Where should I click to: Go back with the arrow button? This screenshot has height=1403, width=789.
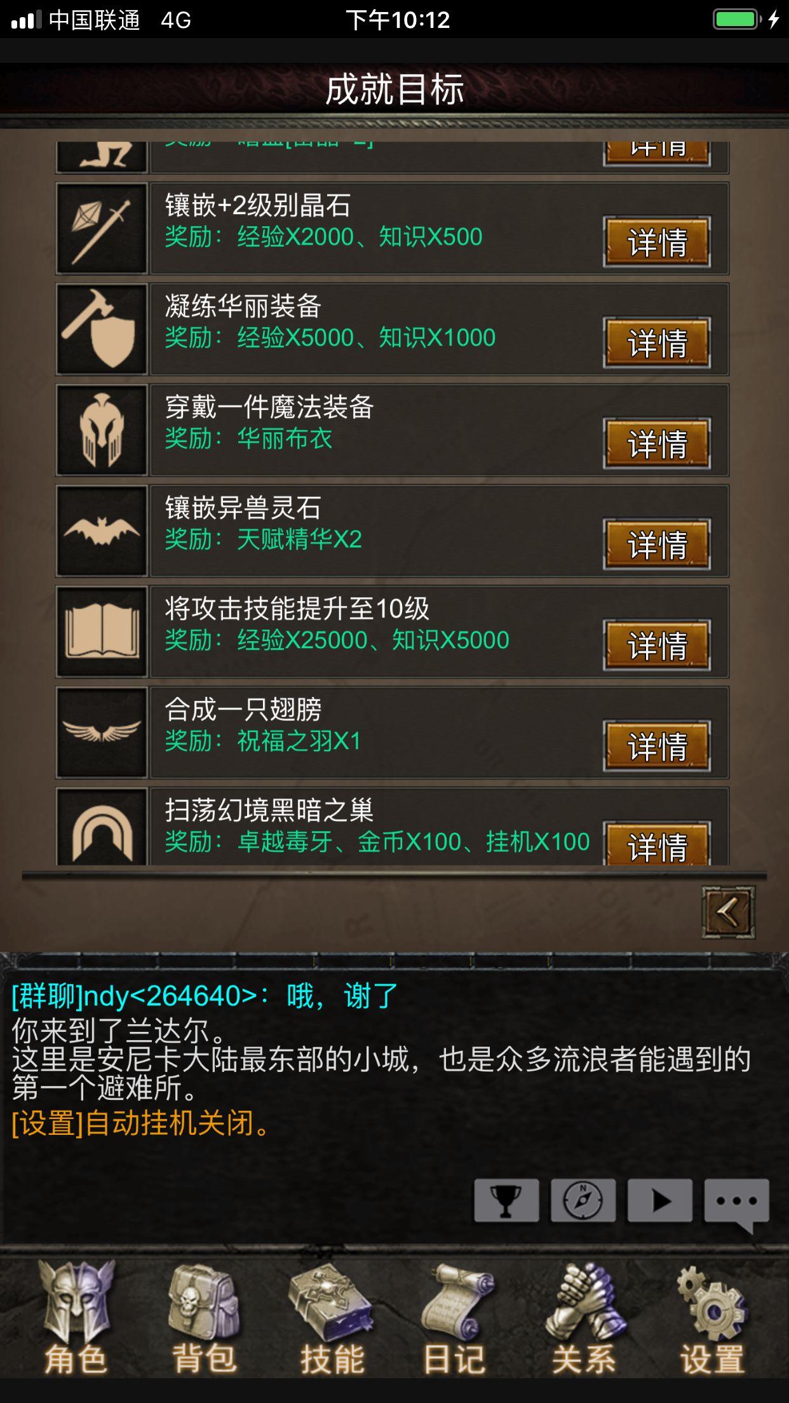pyautogui.click(x=729, y=912)
